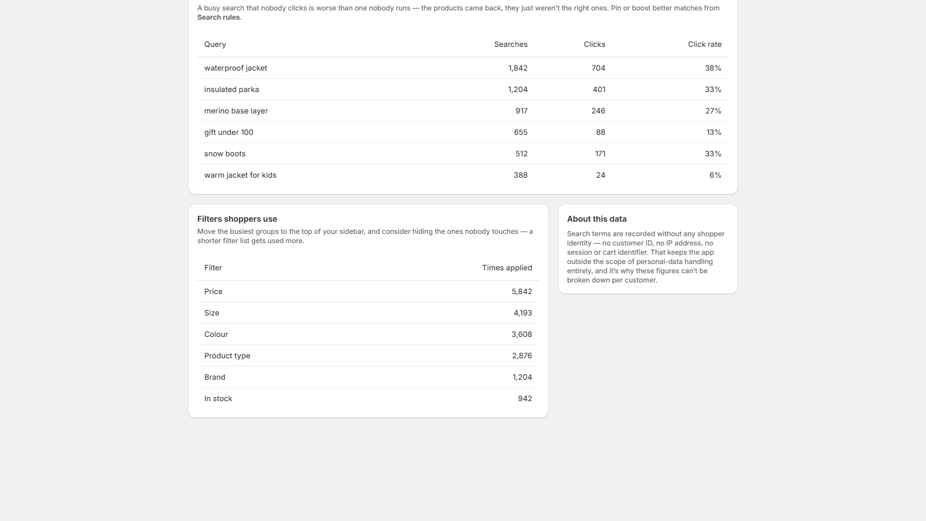Click the Times applied column header
926x521 pixels.
(x=507, y=268)
